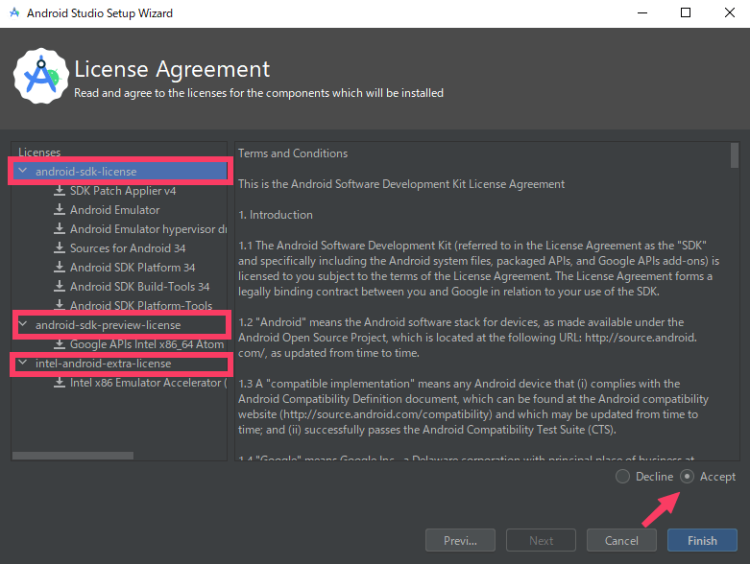This screenshot has width=750, height=564.
Task: Click the licenses list horizontal scrollbar
Action: click(73, 456)
